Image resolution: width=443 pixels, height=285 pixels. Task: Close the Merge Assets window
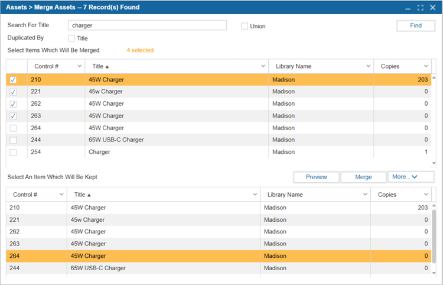[x=432, y=8]
